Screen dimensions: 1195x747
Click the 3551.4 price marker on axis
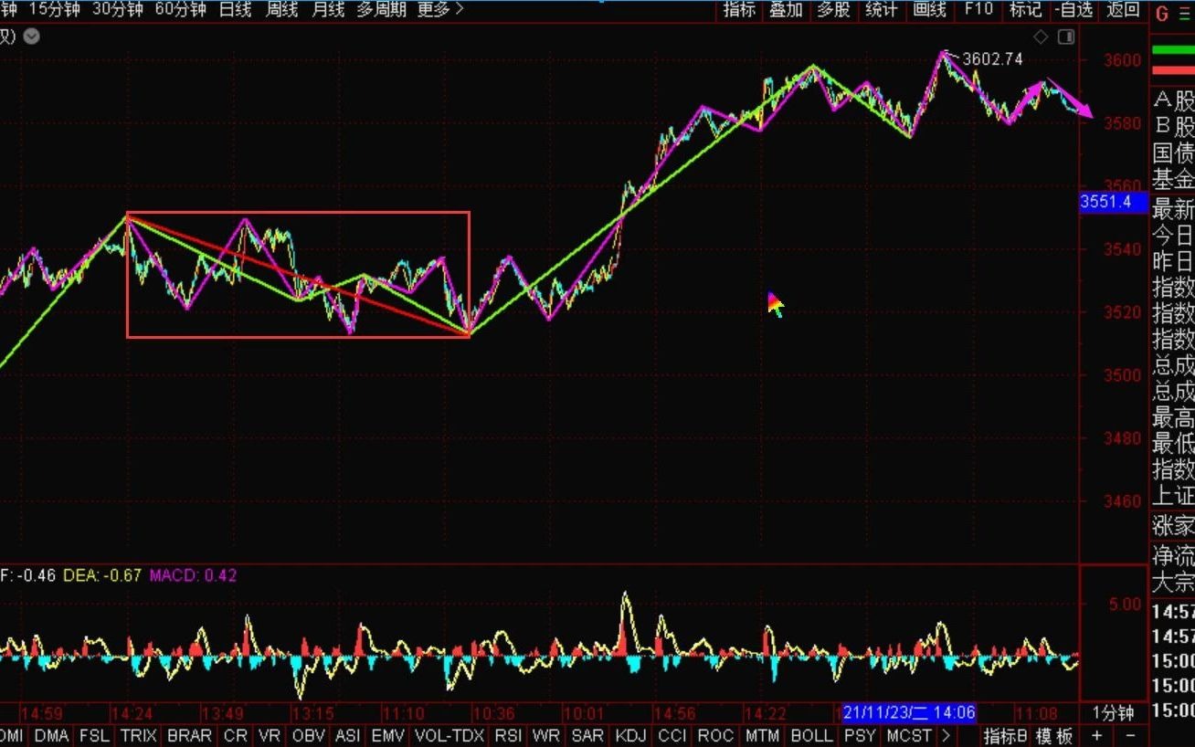click(1113, 202)
